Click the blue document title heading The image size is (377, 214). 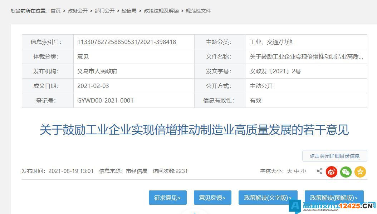(194, 130)
